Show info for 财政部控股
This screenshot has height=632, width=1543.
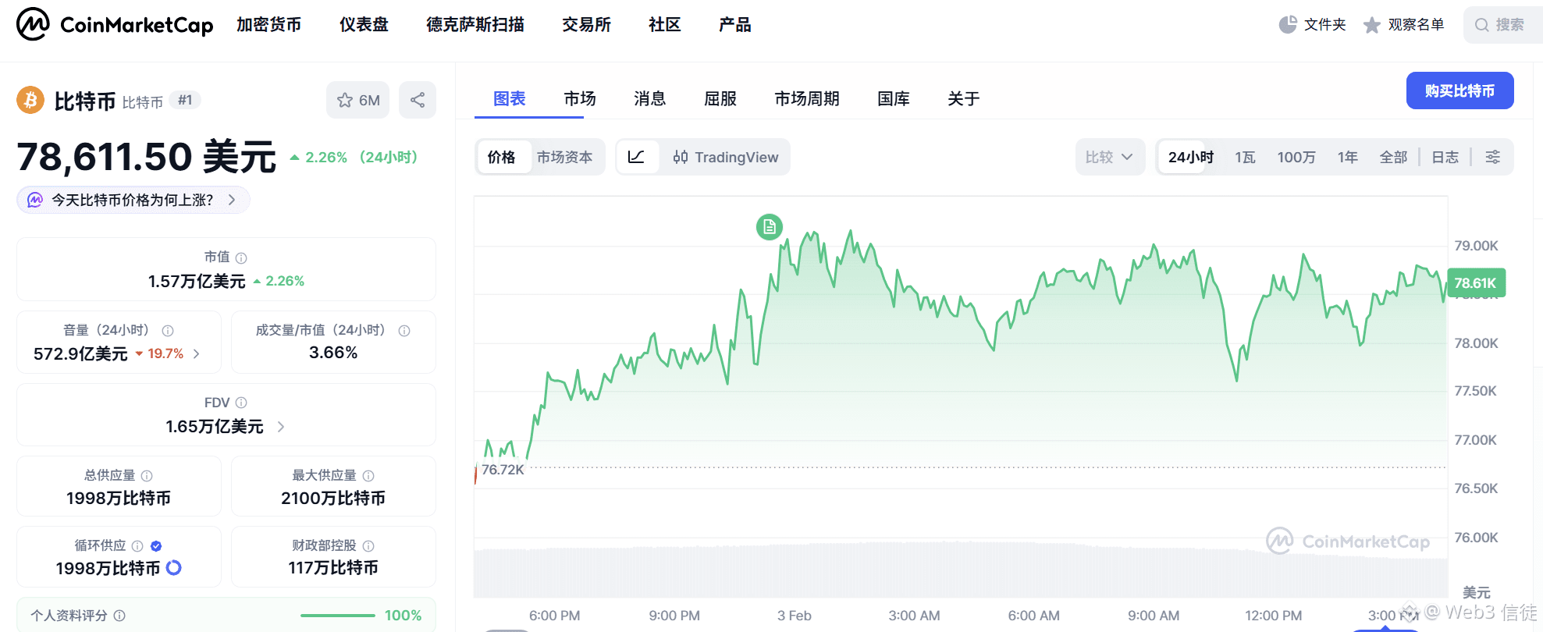368,546
